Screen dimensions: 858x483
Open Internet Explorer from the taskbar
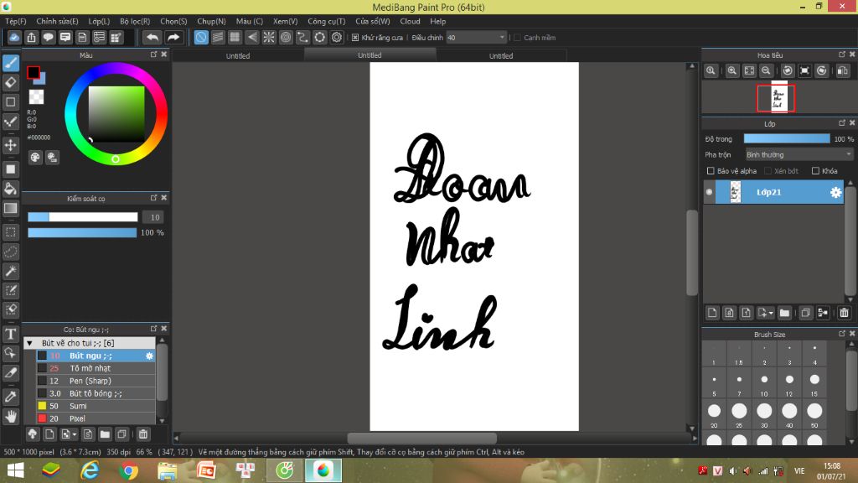(90, 470)
